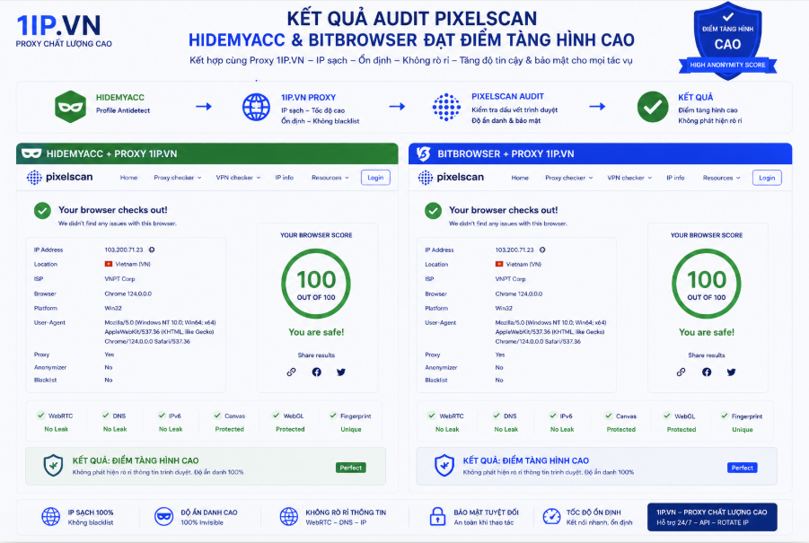This screenshot has height=543, width=809.
Task: Click the pixelscan logo in Hidemyacc panel
Action: tap(60, 177)
